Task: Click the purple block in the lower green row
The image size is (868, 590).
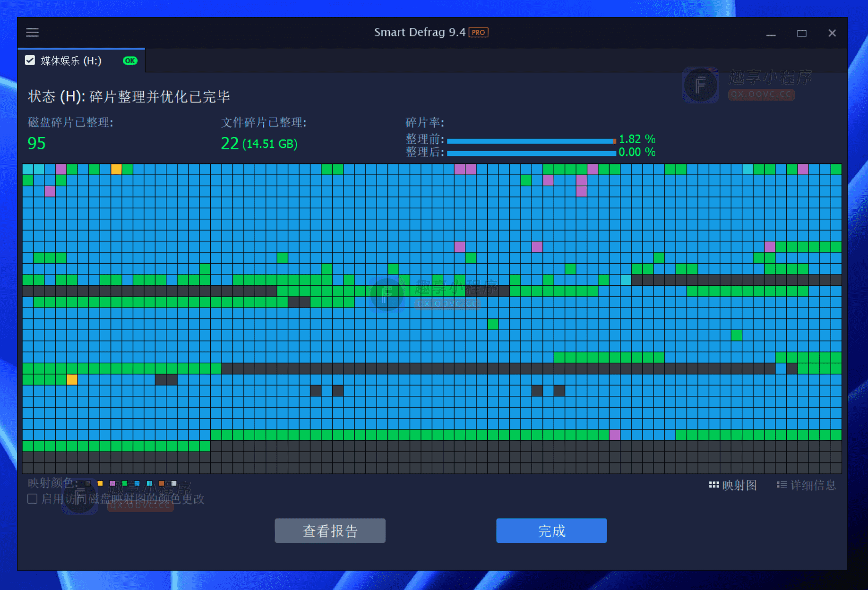Action: point(614,435)
